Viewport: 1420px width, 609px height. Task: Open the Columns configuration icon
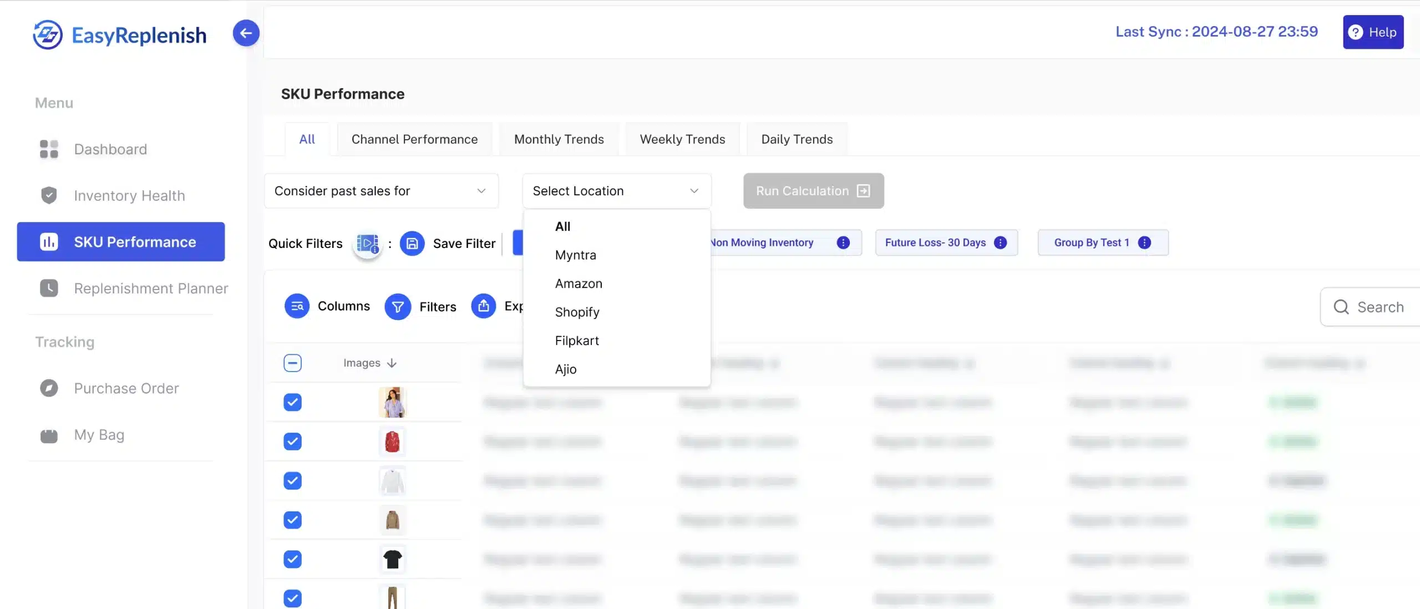(296, 306)
